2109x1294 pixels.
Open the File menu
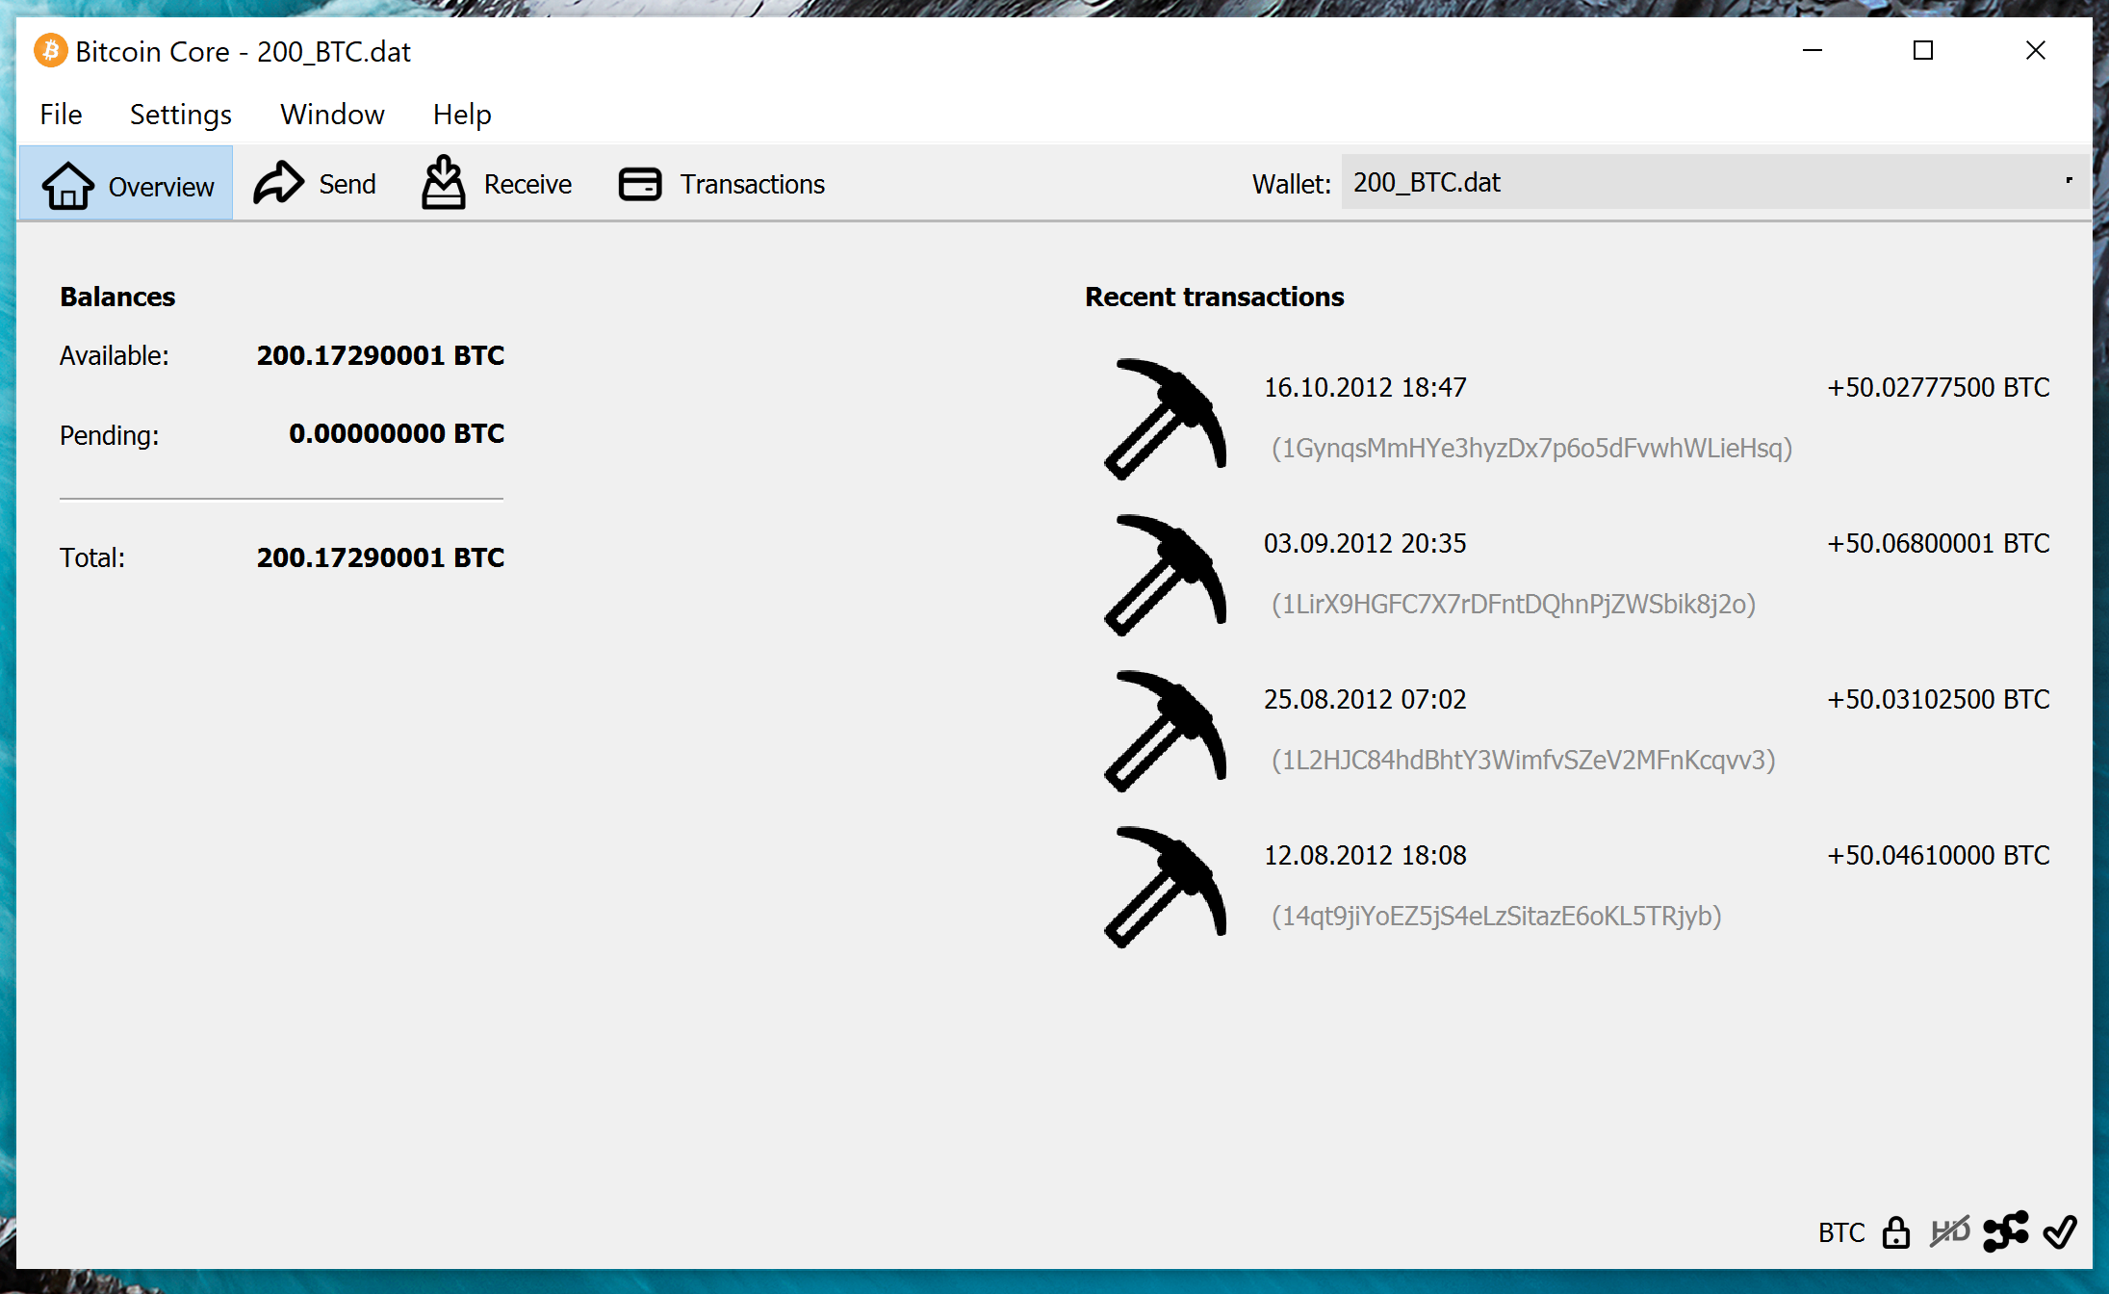point(61,115)
